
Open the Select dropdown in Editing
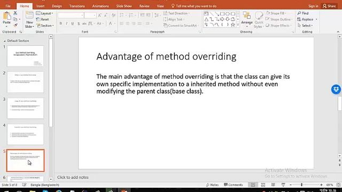coord(305,26)
